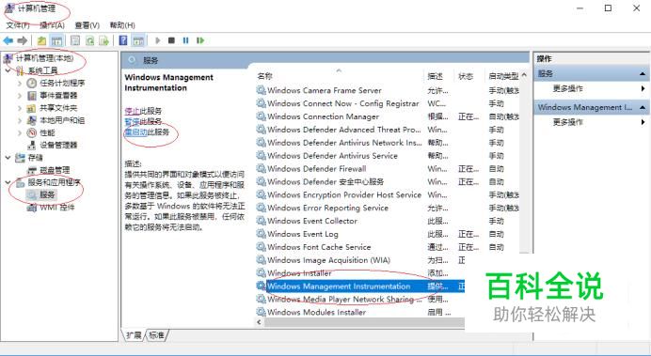Viewport: 651px width, 356px height.
Task: Open the 文件(F) menu
Action: [18, 25]
